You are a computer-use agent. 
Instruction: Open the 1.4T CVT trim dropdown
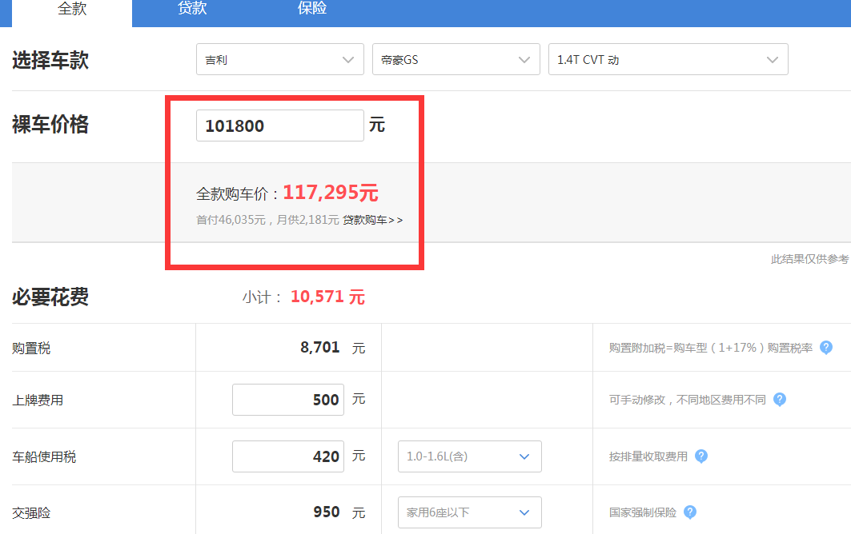click(668, 59)
